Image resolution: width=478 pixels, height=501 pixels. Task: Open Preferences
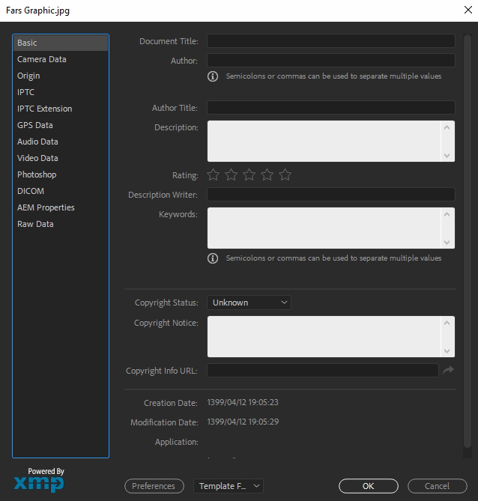[154, 486]
